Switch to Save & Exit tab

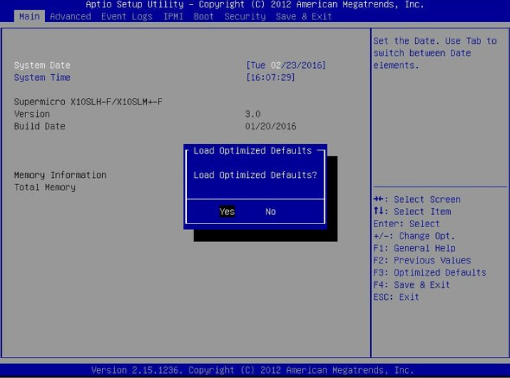pyautogui.click(x=303, y=16)
